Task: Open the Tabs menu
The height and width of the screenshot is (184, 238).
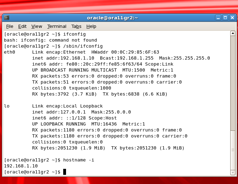Action: [76, 26]
